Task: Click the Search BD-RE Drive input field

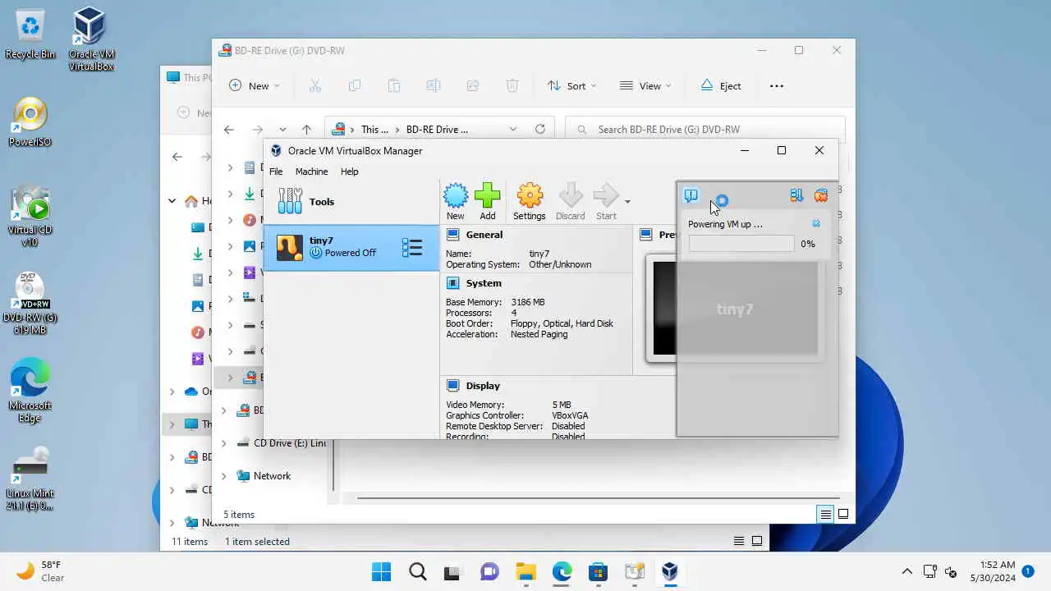Action: coord(705,129)
